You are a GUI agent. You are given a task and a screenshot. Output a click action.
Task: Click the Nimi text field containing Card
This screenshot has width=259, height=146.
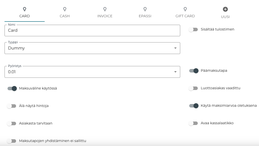click(x=92, y=30)
